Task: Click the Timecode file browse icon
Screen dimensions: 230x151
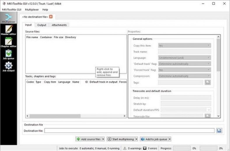Action: click(208, 116)
